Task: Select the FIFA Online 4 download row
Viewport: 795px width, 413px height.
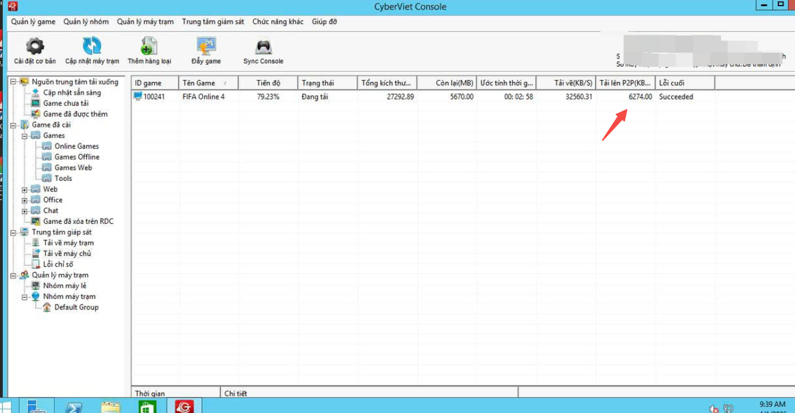Action: click(x=203, y=97)
